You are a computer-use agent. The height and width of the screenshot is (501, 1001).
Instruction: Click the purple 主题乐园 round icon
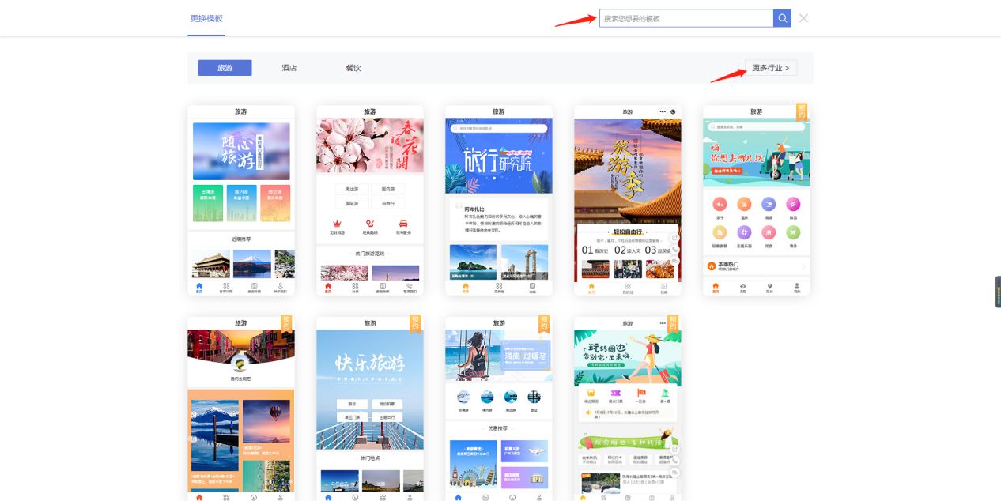[x=744, y=232]
